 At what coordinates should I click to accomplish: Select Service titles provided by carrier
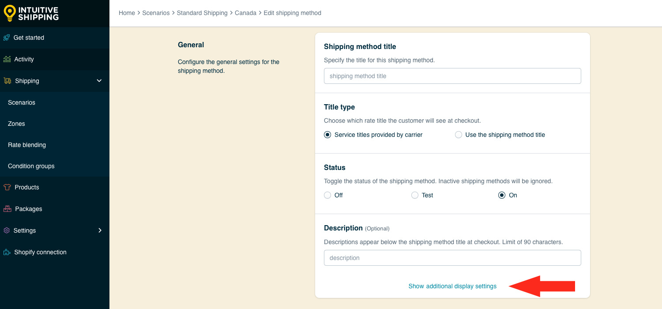(327, 135)
